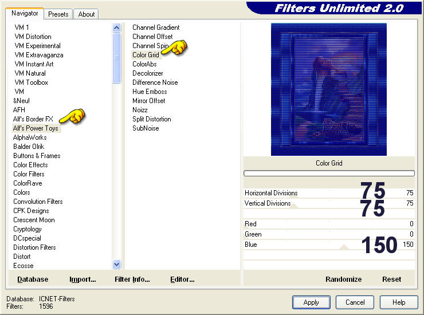The height and width of the screenshot is (315, 424).
Task: Select the AFH category
Action: [x=19, y=110]
